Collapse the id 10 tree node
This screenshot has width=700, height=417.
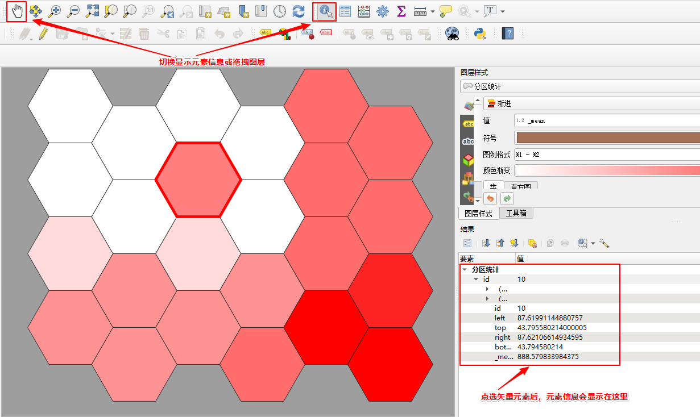click(x=476, y=280)
